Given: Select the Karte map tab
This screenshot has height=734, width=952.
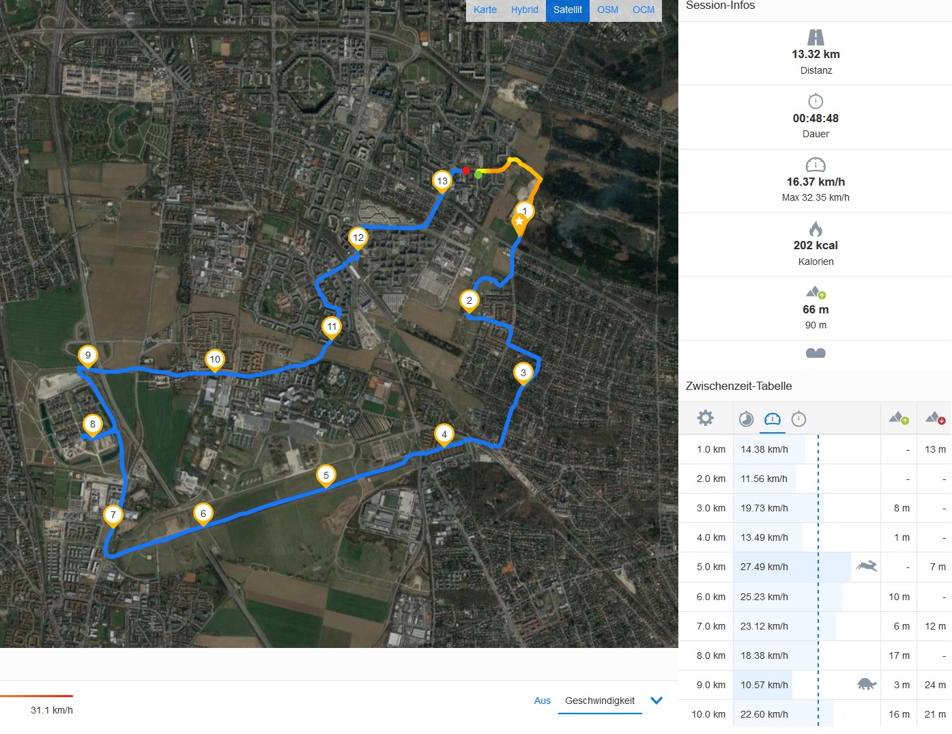Looking at the screenshot, I should (x=485, y=10).
